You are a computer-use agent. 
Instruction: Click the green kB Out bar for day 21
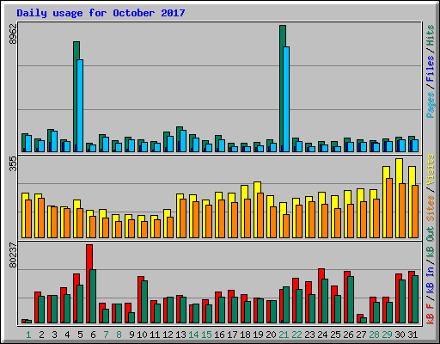click(286, 304)
